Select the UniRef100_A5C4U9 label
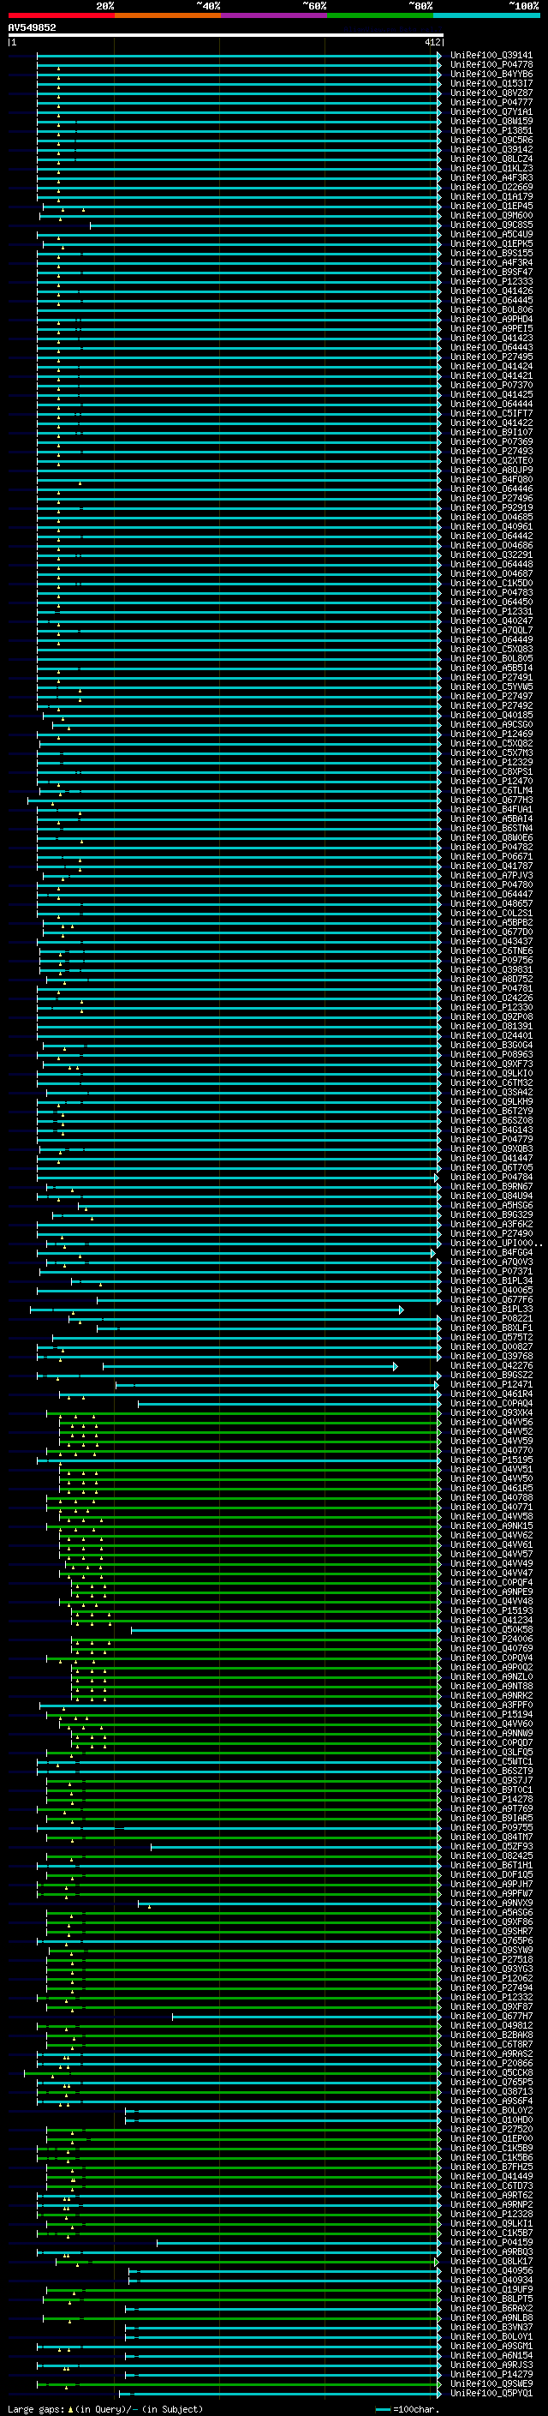This screenshot has width=548, height=2416. pos(491,235)
